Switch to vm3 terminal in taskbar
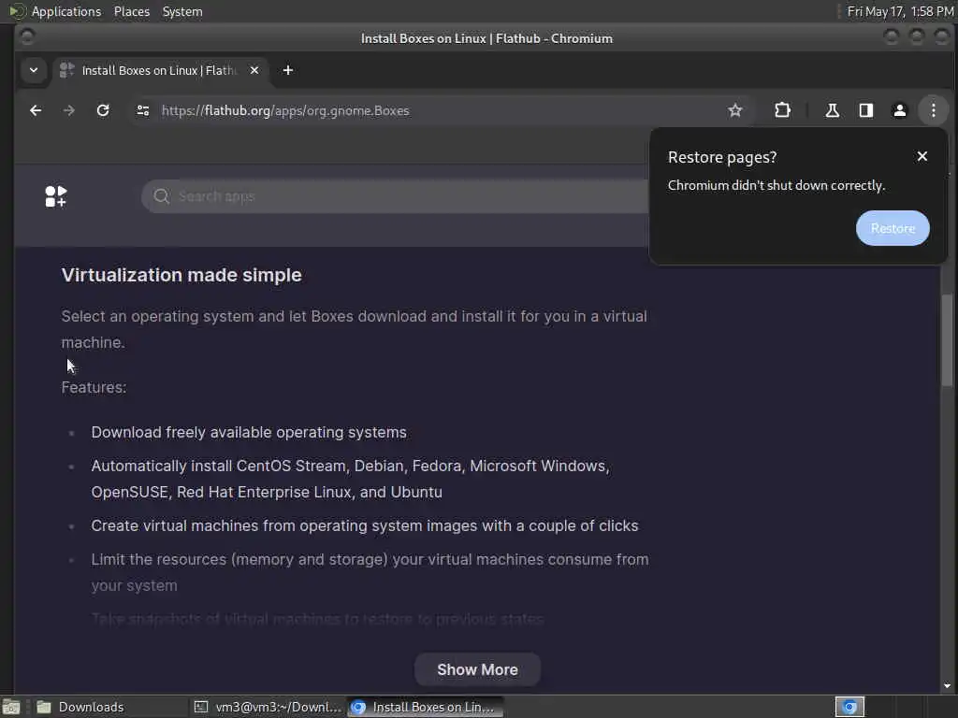This screenshot has width=958, height=718. [x=268, y=707]
